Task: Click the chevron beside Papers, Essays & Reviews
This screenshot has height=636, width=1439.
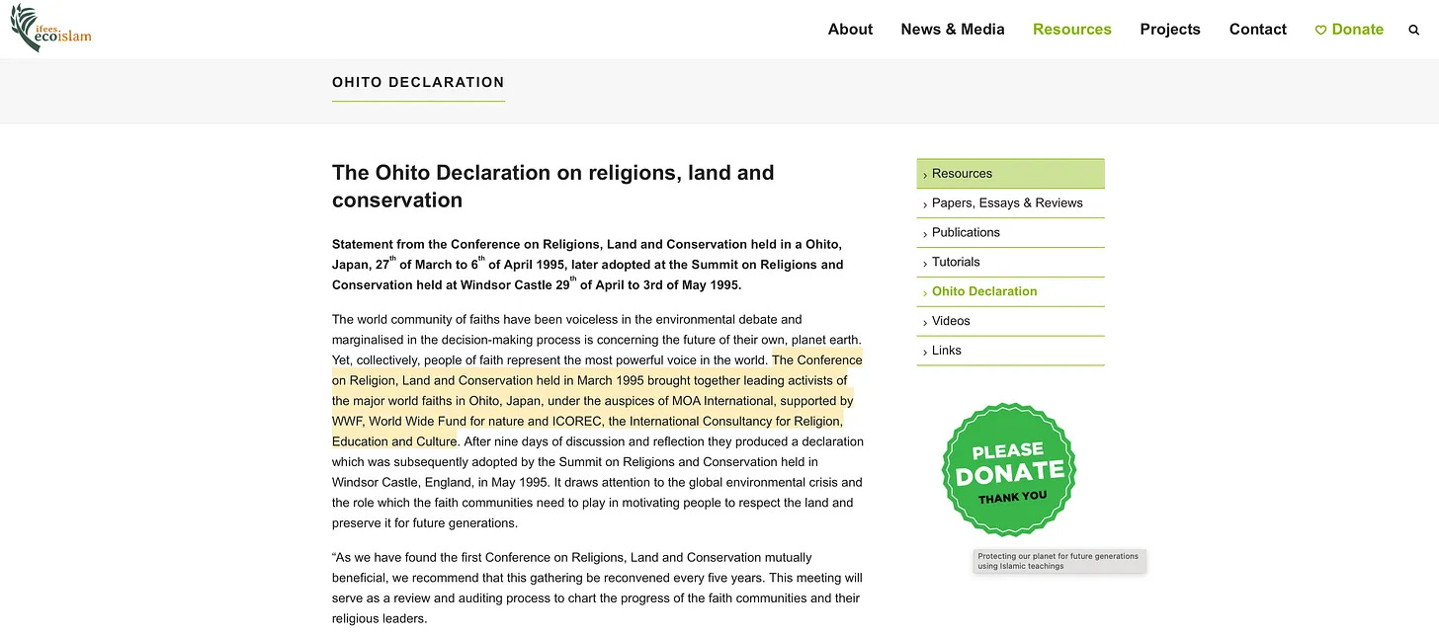Action: (925, 204)
